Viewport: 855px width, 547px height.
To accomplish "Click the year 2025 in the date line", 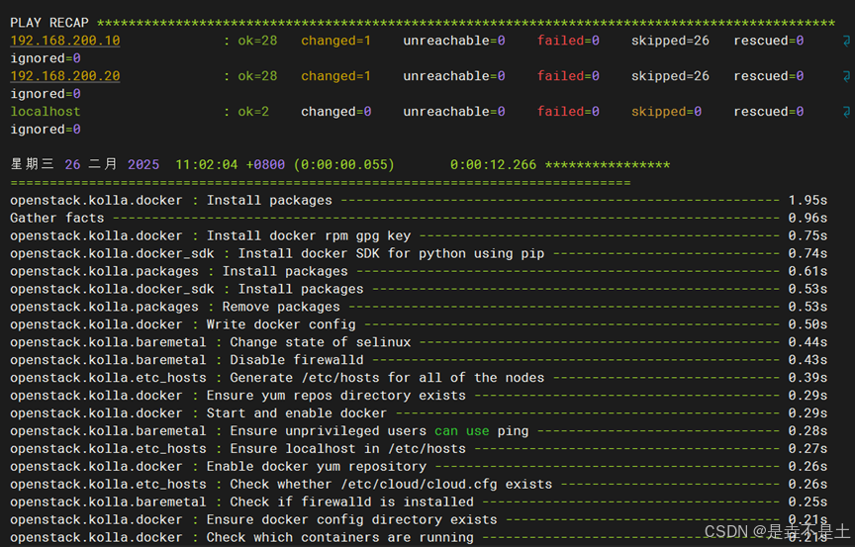I will (143, 164).
